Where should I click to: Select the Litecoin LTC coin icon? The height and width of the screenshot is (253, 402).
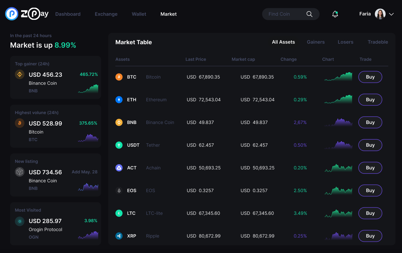pos(119,213)
